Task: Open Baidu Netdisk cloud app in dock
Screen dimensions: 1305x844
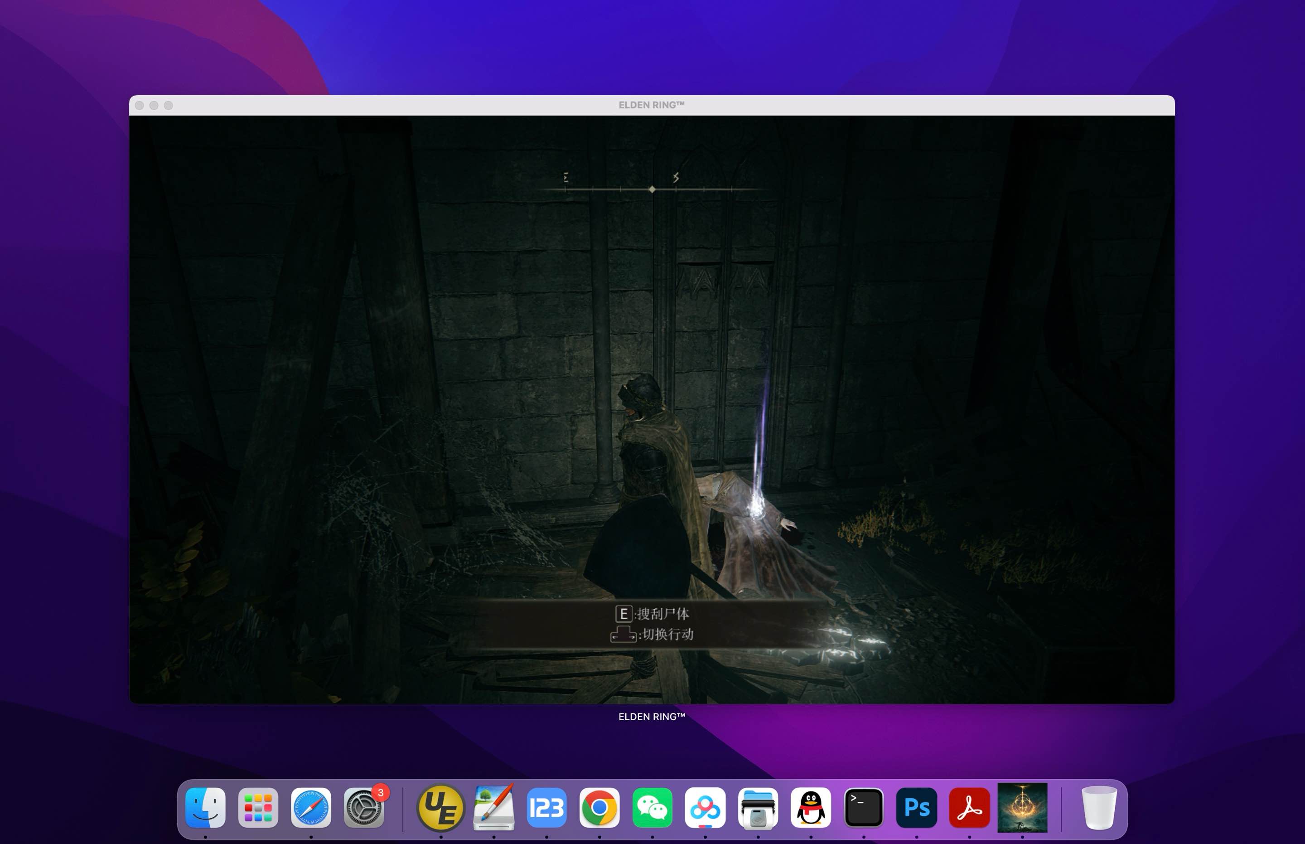Action: (705, 807)
